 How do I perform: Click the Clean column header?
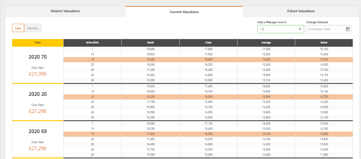pyautogui.click(x=208, y=43)
